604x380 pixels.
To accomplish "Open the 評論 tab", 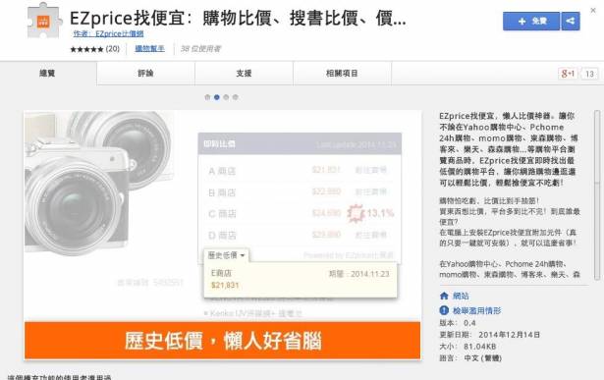I will 145,73.
